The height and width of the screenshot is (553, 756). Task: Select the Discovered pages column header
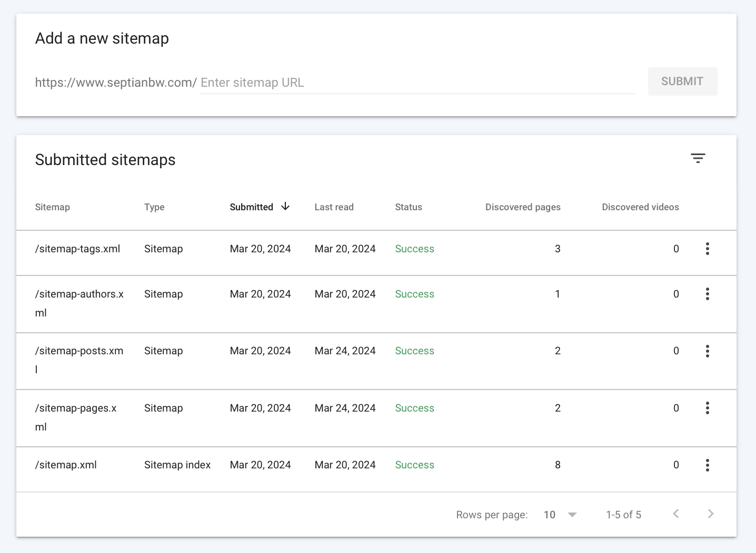tap(523, 207)
